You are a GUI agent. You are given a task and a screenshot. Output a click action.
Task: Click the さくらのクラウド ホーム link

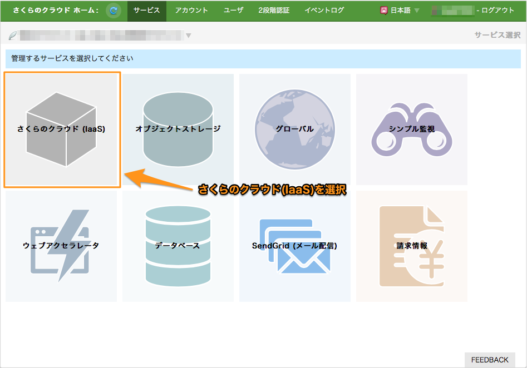click(x=56, y=11)
